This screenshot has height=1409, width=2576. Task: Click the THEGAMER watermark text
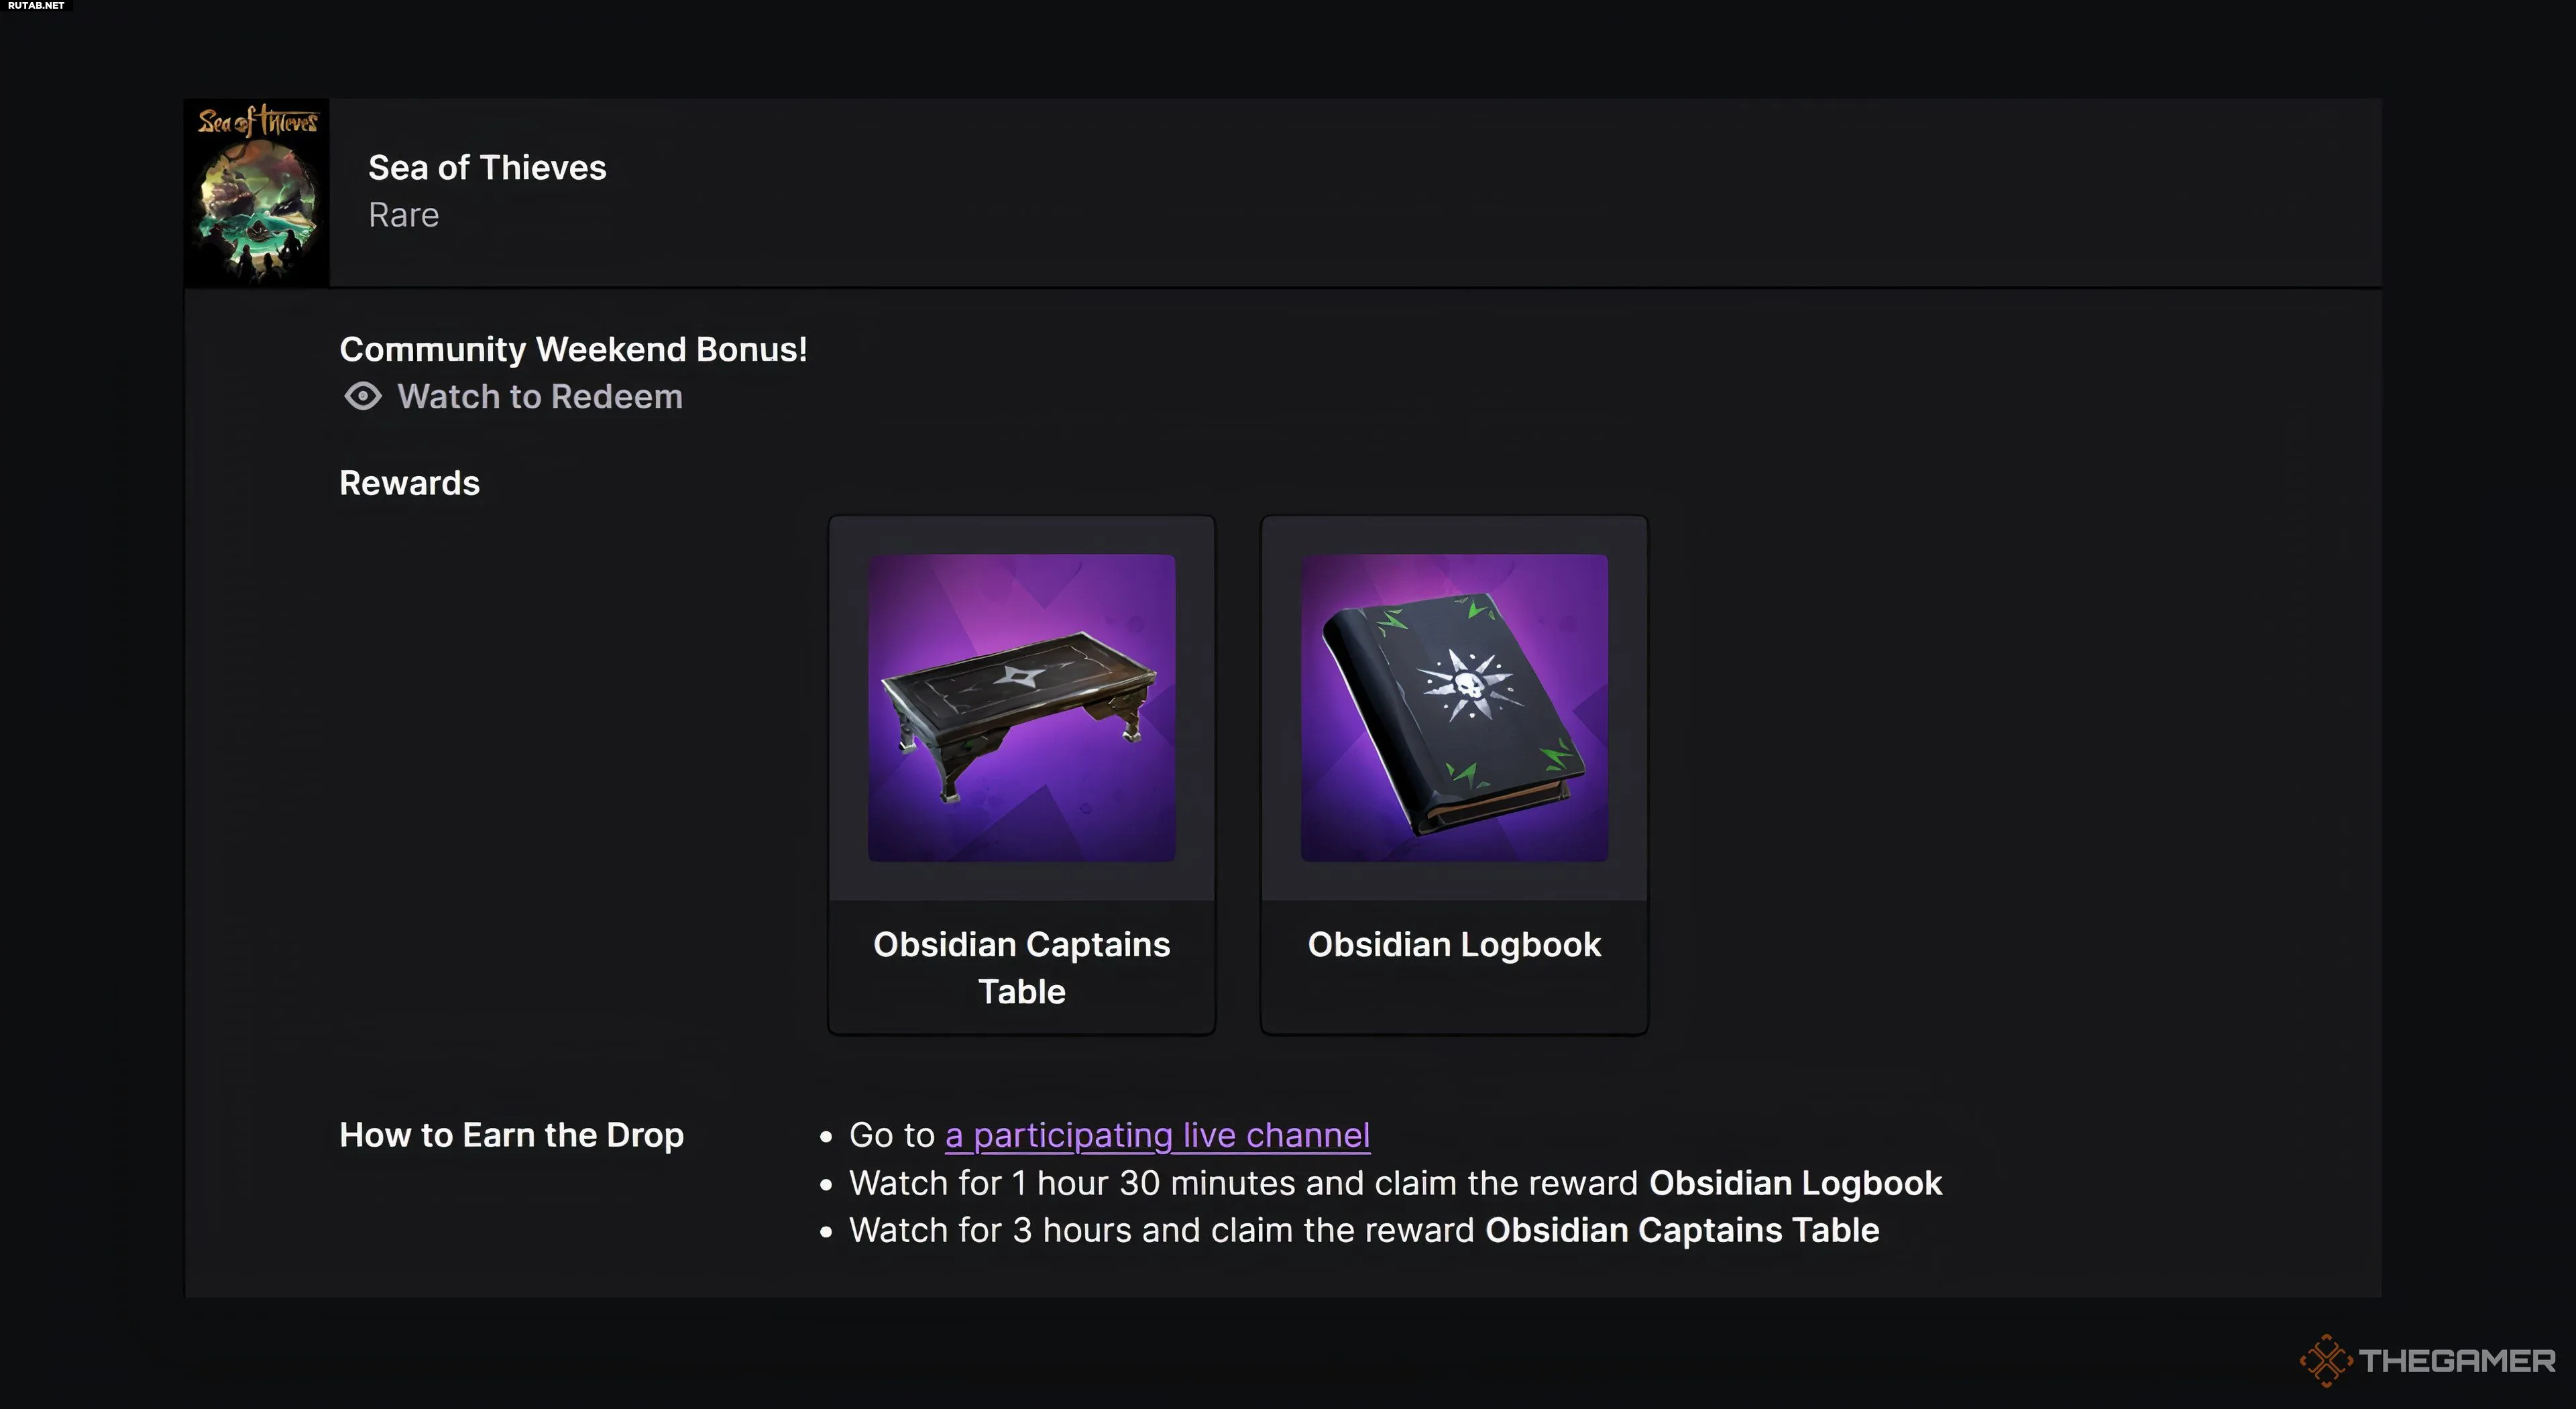tap(2456, 1360)
